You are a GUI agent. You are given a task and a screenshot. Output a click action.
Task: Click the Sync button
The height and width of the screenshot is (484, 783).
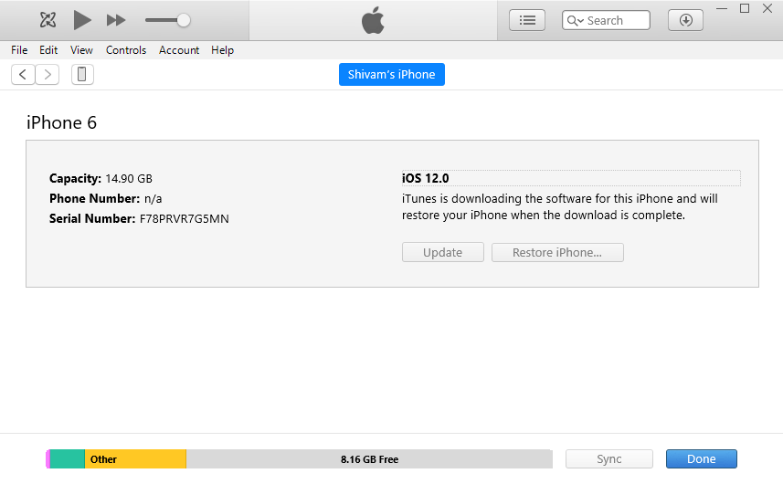pyautogui.click(x=609, y=459)
